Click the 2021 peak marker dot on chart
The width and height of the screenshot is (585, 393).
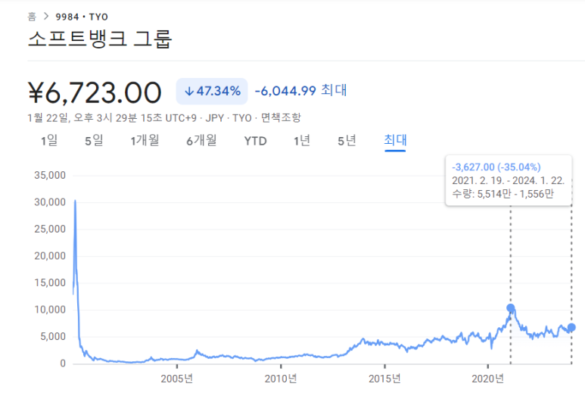click(511, 308)
